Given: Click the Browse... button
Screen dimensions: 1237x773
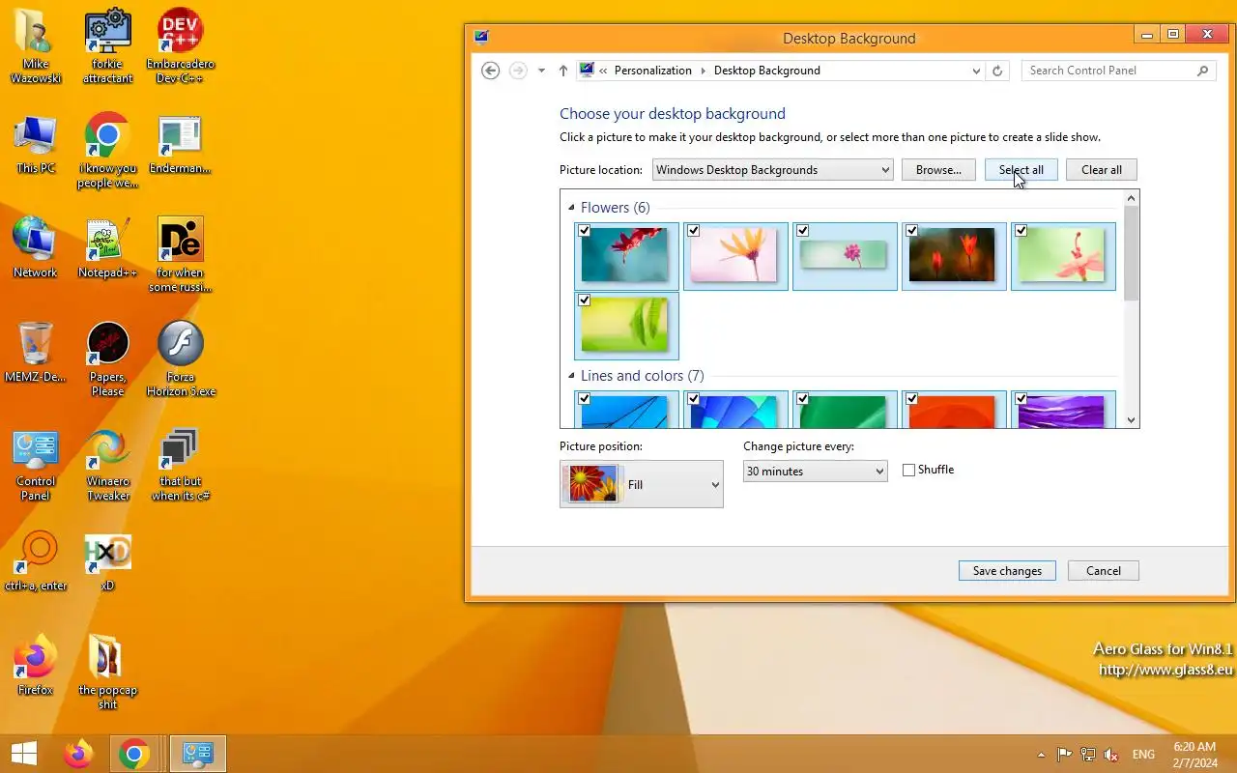Looking at the screenshot, I should (x=938, y=170).
